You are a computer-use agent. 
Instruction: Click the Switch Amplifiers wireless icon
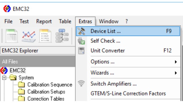pos(81,83)
